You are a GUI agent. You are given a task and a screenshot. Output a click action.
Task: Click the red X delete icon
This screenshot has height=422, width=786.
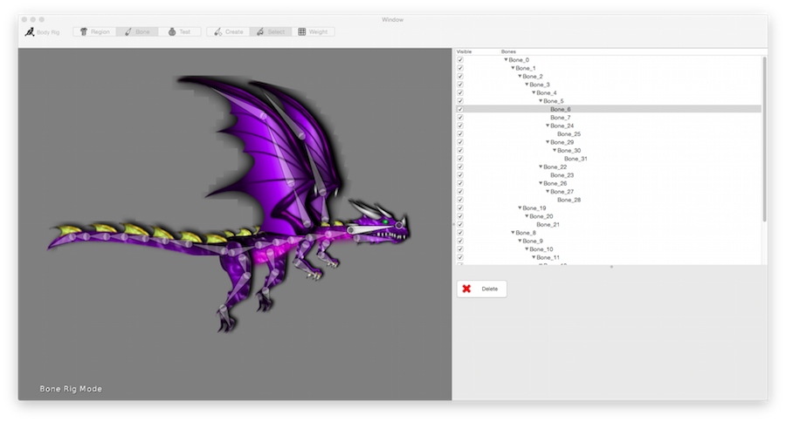pos(466,289)
